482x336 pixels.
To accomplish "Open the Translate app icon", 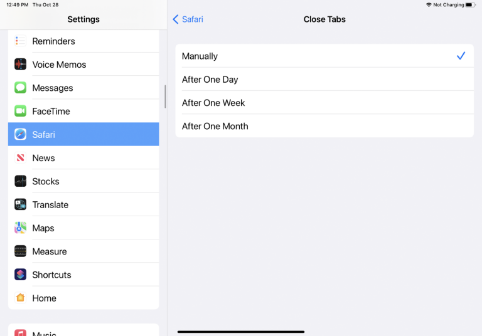I will click(21, 204).
